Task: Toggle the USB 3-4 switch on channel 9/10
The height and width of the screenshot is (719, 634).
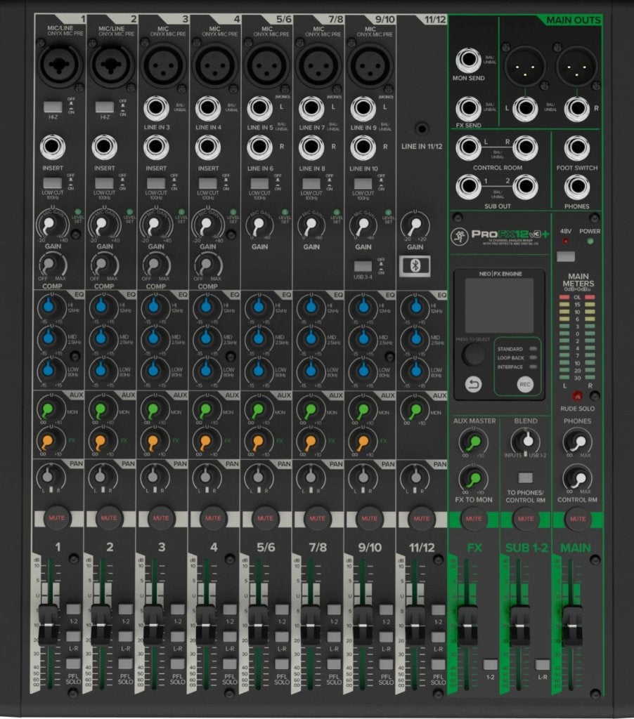Action: click(363, 266)
